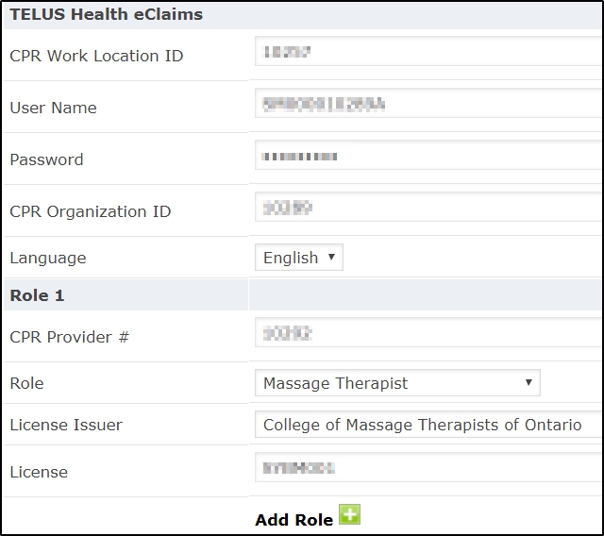Click into the CPR Provider # field
Image resolution: width=604 pixels, height=536 pixels.
click(428, 332)
